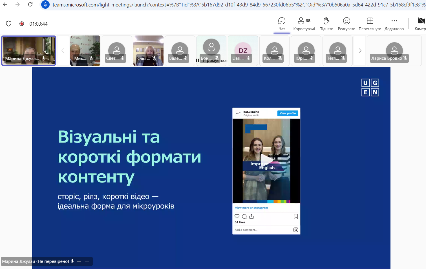Open the View more on Instagram link
Viewport: 426px width, 269px height.
251,208
